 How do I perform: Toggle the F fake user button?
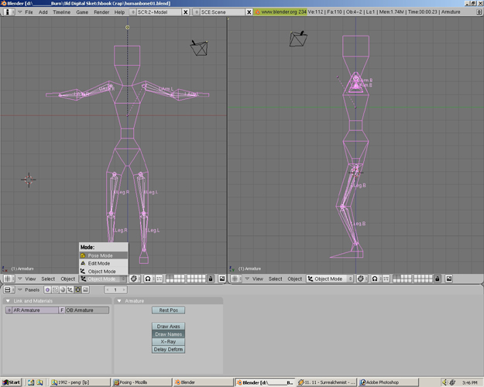62,310
